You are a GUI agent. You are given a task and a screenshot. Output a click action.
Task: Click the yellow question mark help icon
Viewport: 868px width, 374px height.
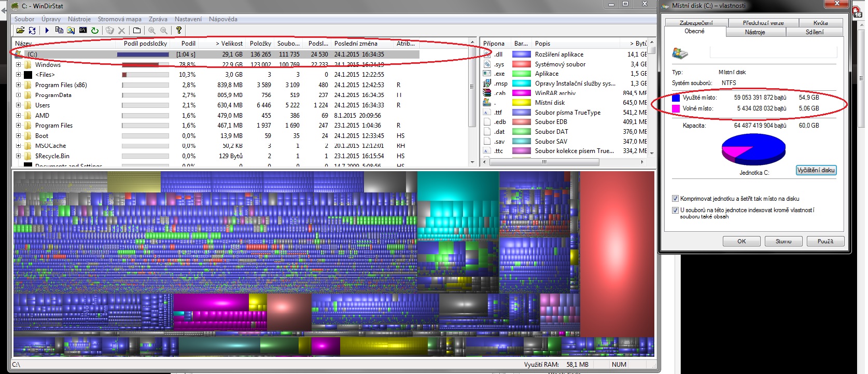(179, 31)
